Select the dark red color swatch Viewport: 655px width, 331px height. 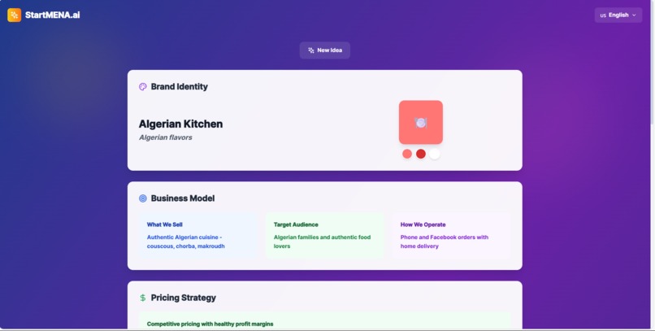(x=421, y=154)
